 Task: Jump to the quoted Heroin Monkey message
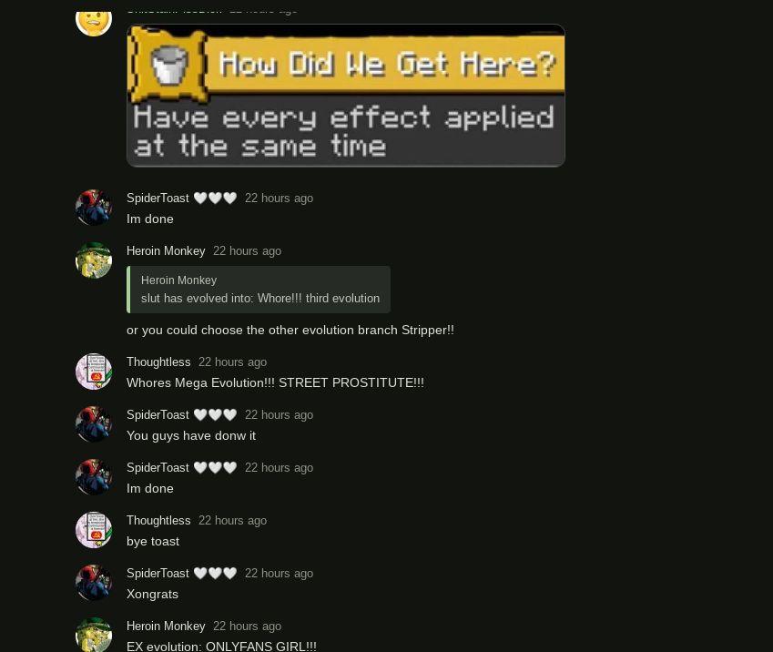click(259, 290)
